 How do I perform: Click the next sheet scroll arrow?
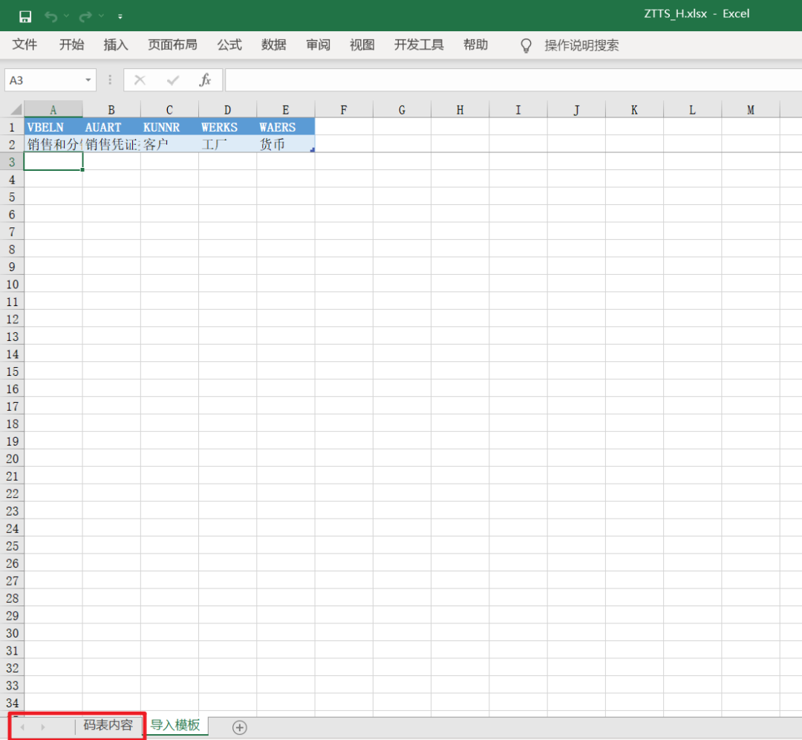click(43, 727)
